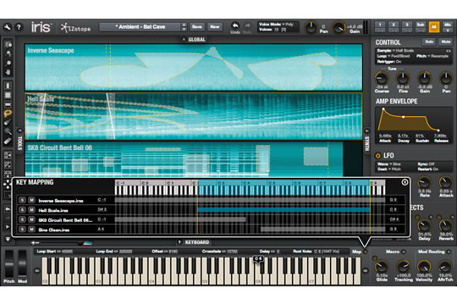Select sample layer tab 3
Screen dimensions: 457x305
[407, 27]
